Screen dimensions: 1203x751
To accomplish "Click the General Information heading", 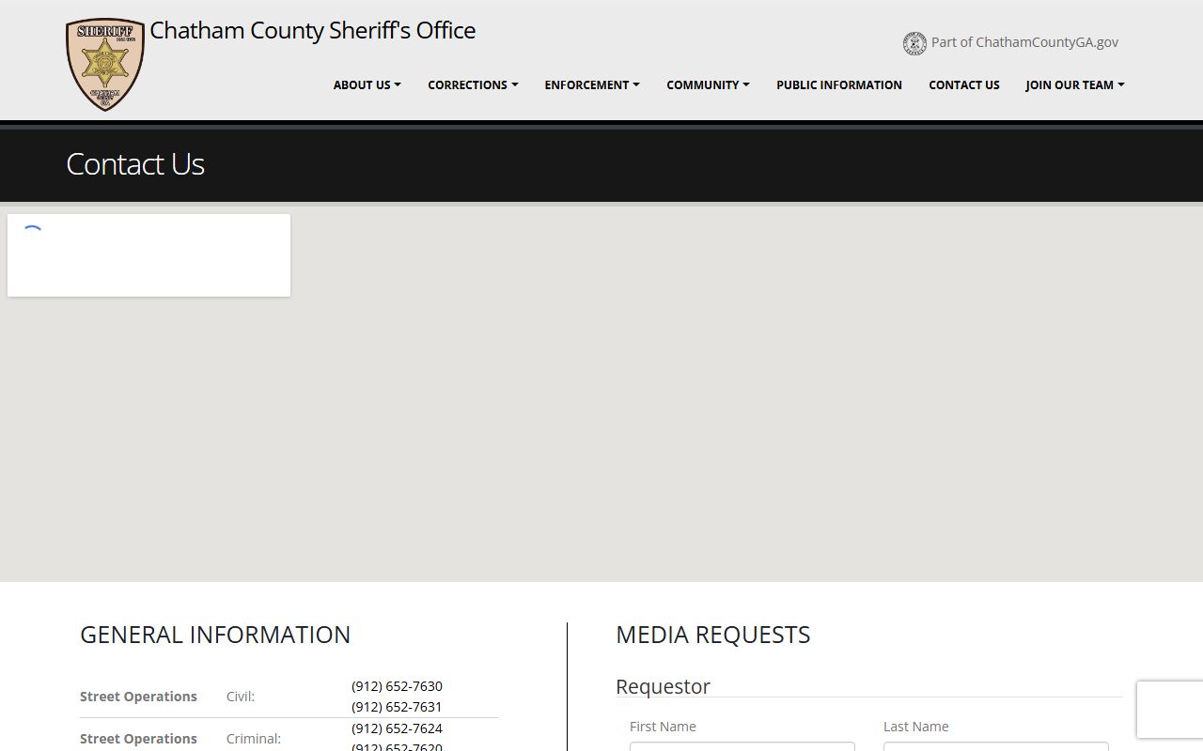I will 215,635.
